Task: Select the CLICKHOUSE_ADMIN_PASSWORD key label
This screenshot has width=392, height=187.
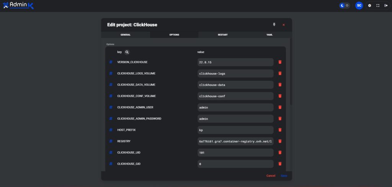Action: 139,118
